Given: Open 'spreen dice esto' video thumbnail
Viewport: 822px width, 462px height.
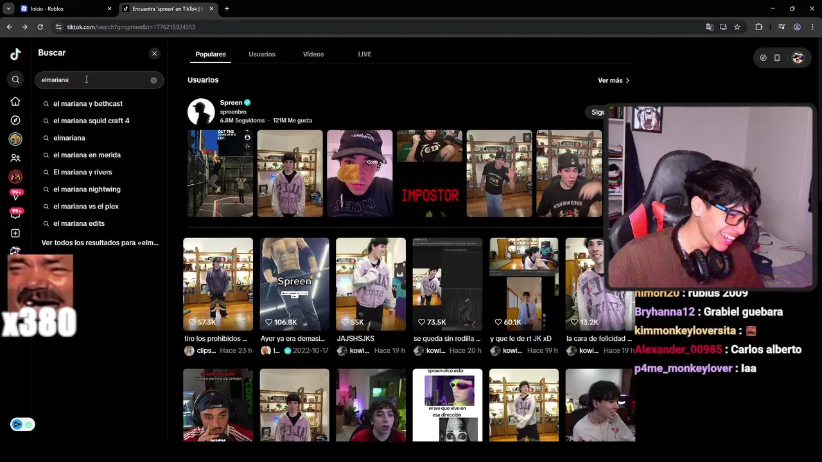Looking at the screenshot, I should pos(447,405).
